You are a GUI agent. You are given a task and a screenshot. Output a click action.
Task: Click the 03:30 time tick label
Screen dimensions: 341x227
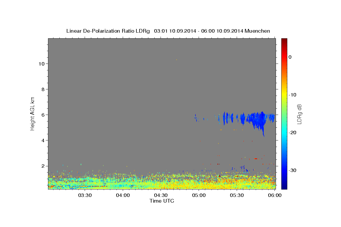point(85,195)
